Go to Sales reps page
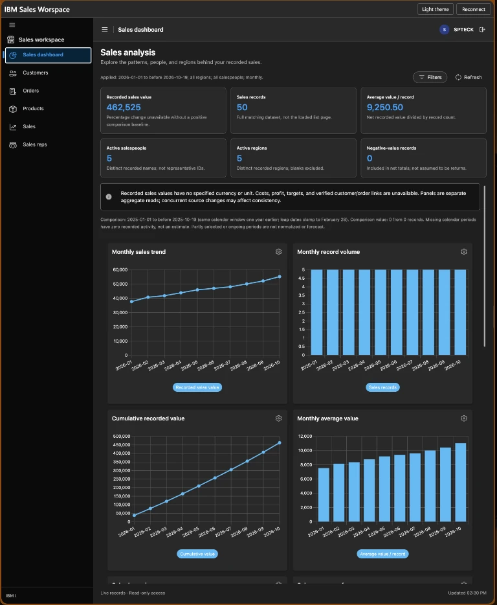Image resolution: width=497 pixels, height=605 pixels. (48, 144)
